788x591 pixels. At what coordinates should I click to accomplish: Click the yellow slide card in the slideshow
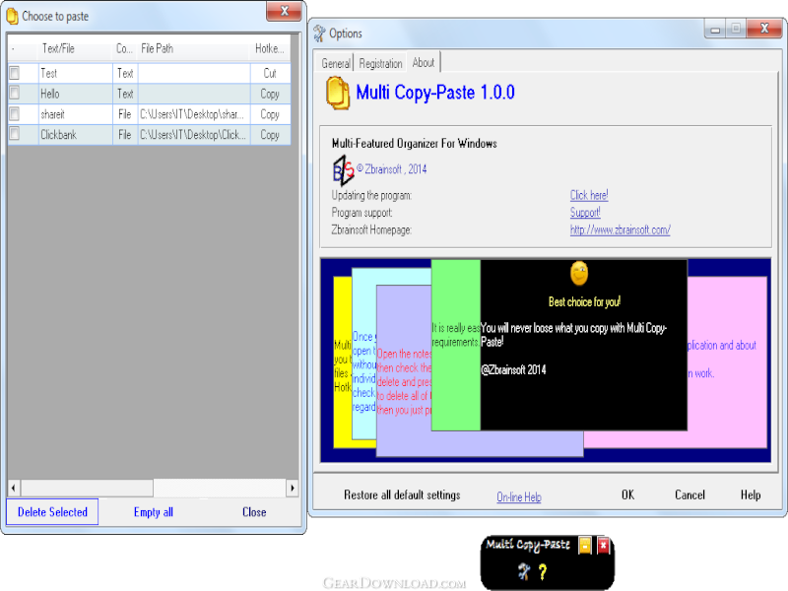pyautogui.click(x=342, y=361)
